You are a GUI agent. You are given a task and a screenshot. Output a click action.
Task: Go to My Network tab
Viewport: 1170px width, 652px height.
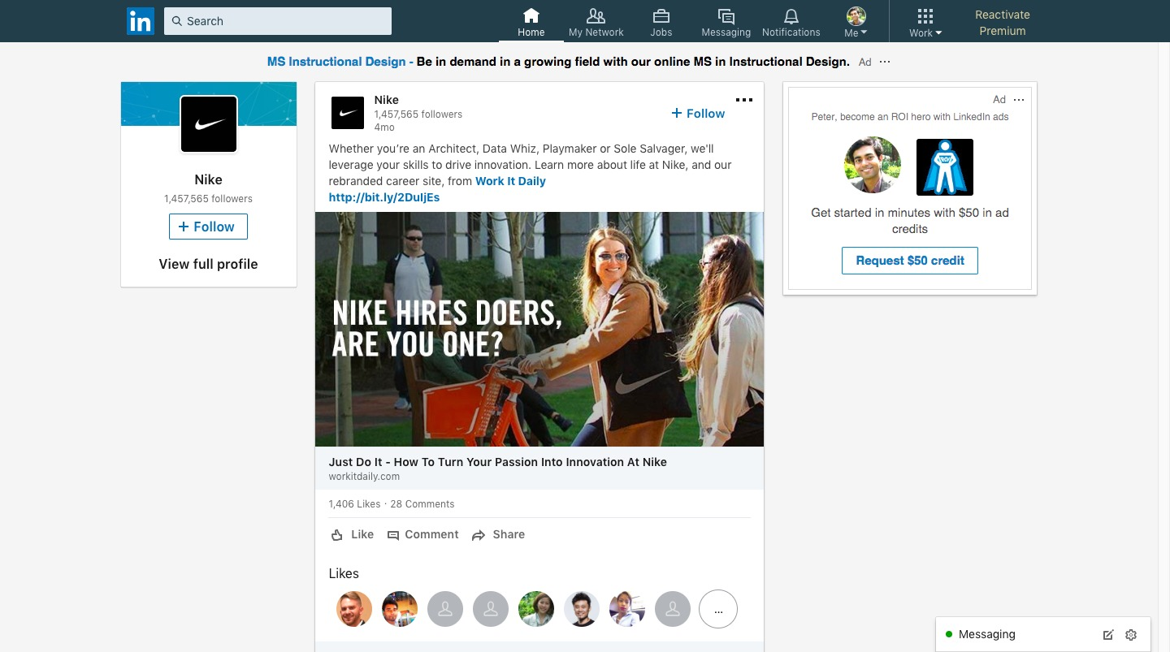tap(596, 22)
